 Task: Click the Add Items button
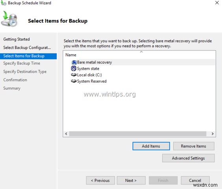151,146
